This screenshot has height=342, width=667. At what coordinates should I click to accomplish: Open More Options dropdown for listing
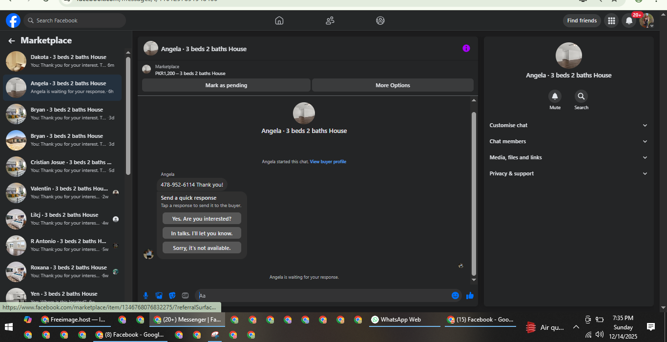393,85
